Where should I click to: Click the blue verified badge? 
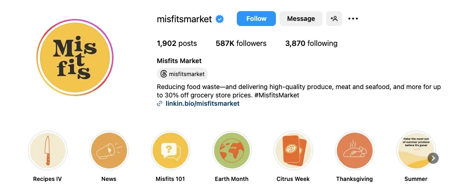(x=220, y=19)
